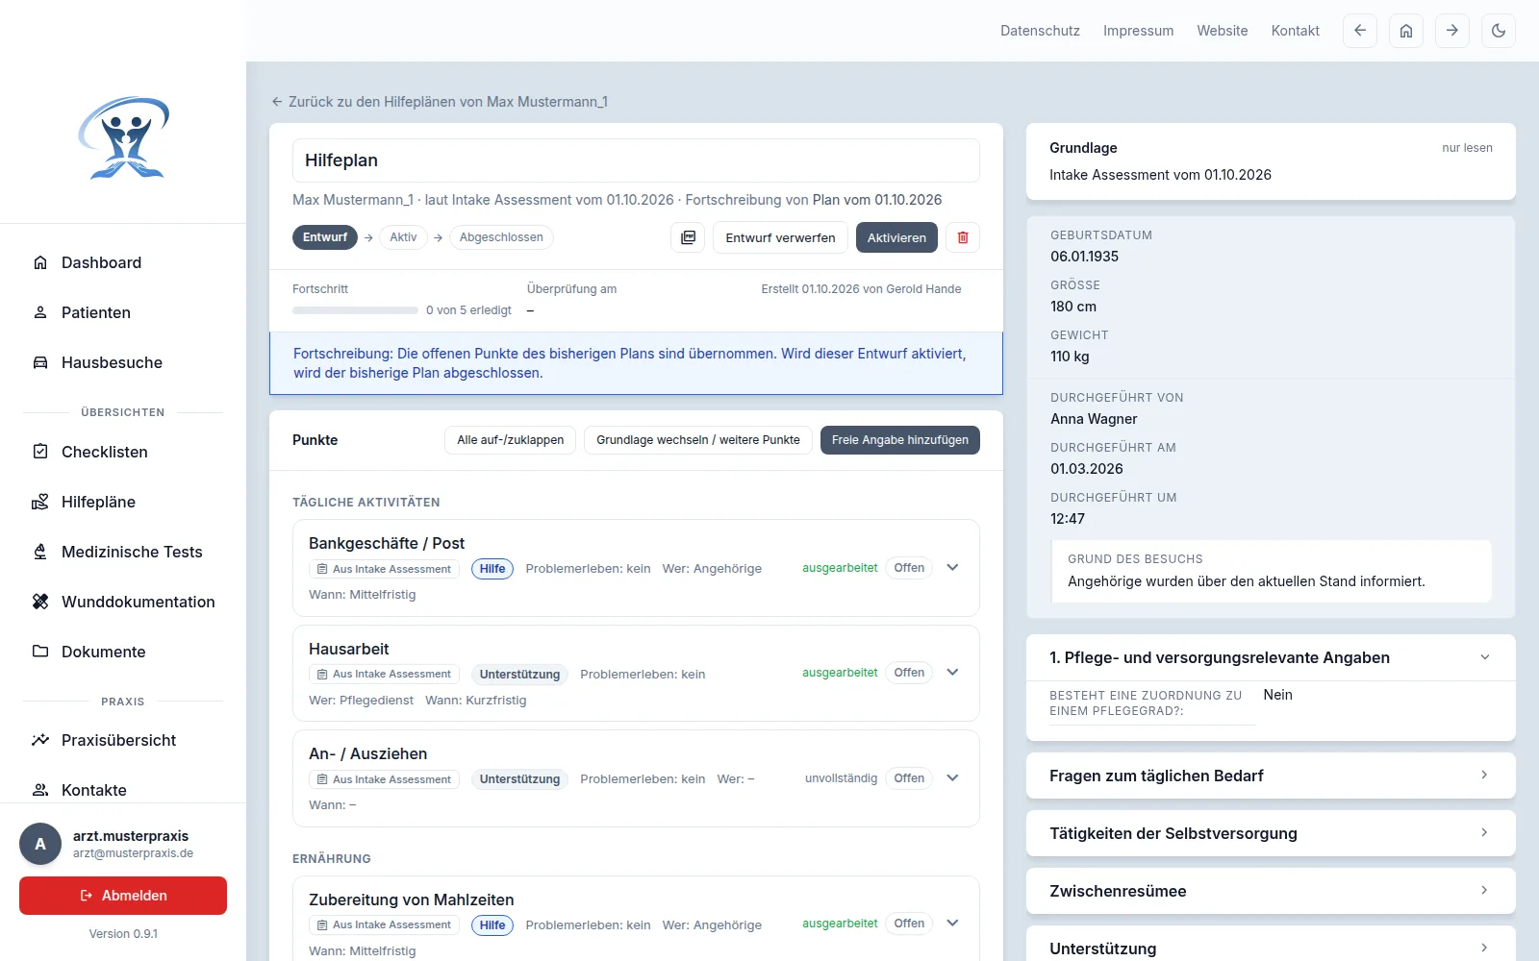Expand the An- / Ausziehen item chevron

pyautogui.click(x=952, y=778)
